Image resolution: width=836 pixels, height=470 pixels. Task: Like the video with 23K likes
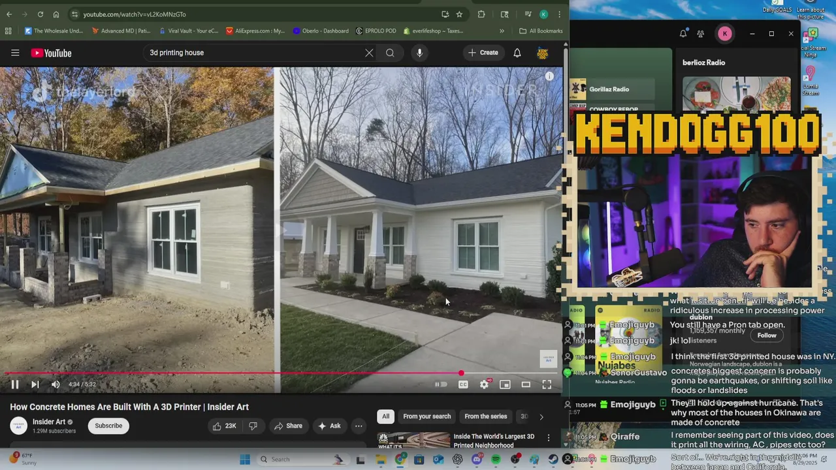tap(223, 426)
